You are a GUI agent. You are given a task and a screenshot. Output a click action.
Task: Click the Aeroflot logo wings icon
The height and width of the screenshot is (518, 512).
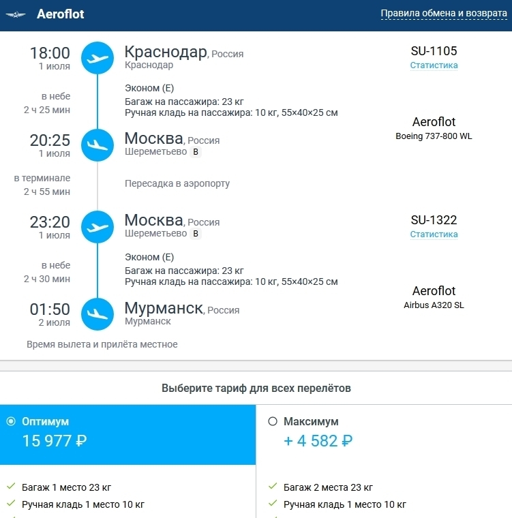15,14
